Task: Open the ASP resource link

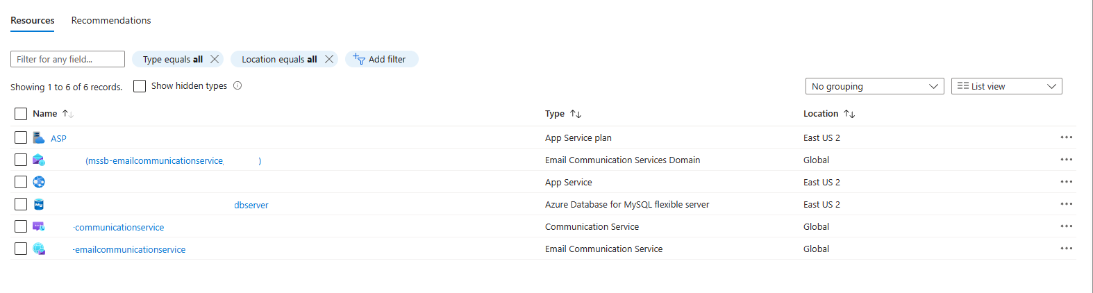Action: [x=58, y=138]
